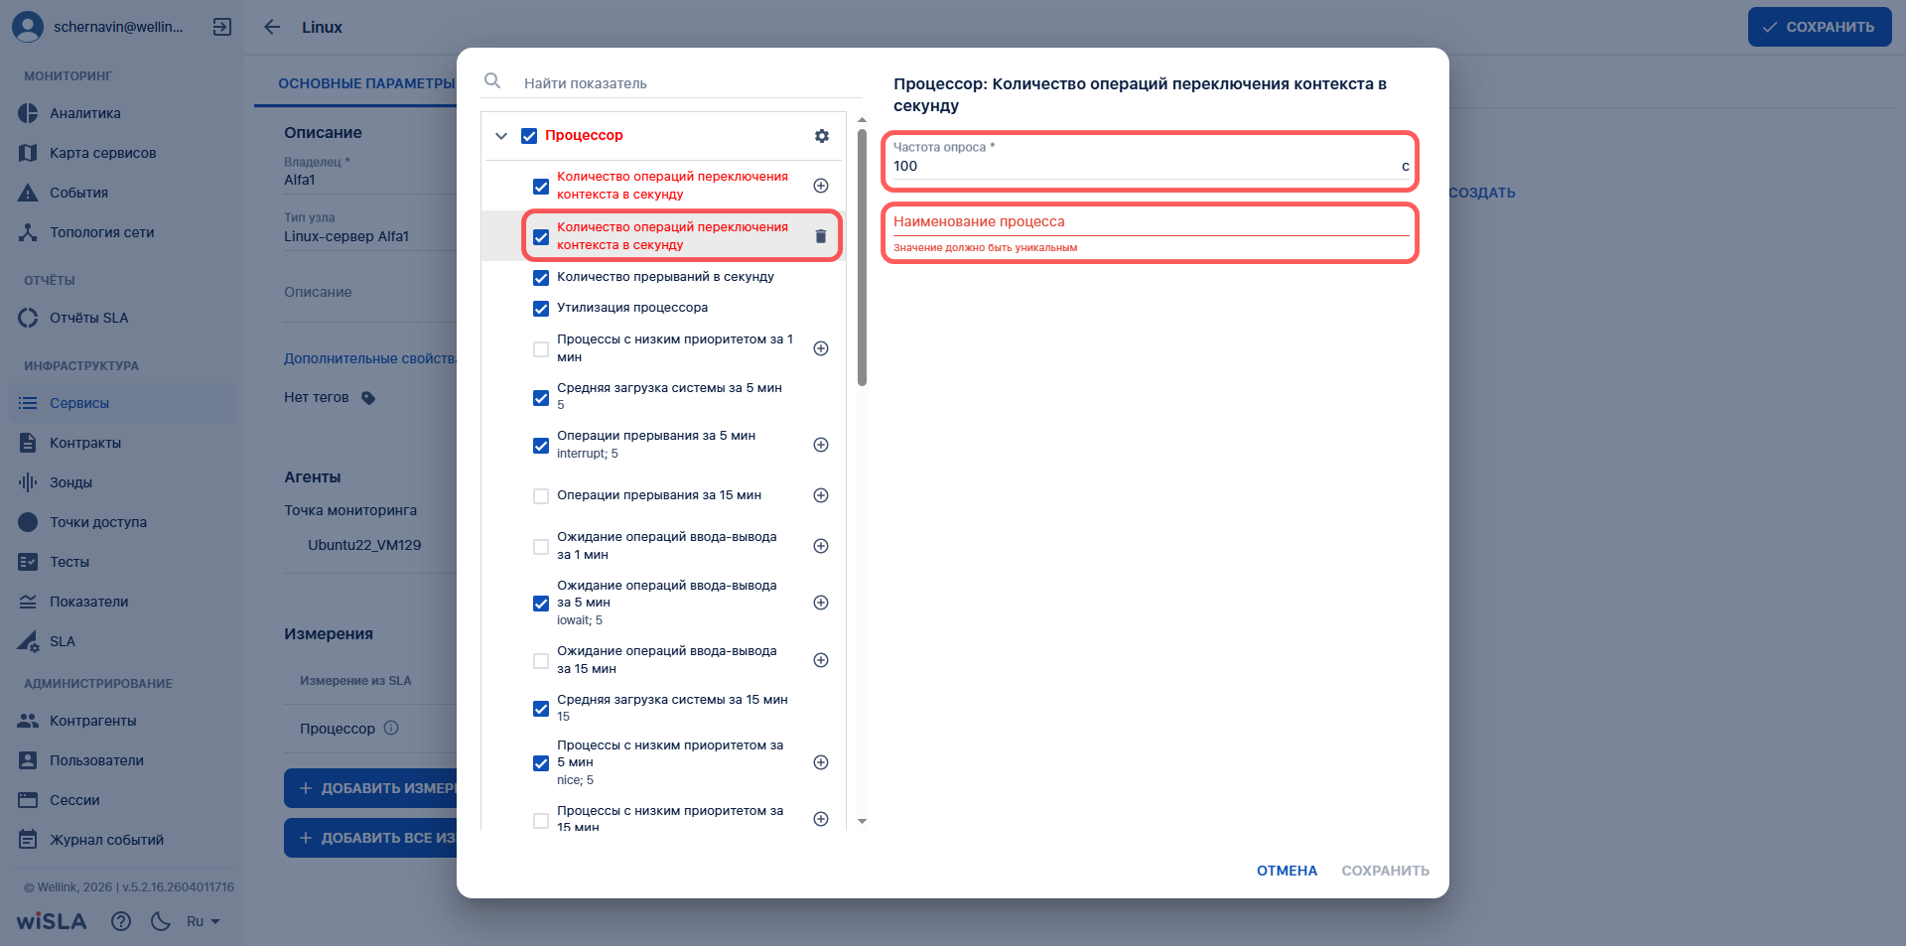This screenshot has height=946, width=1906.
Task: Toggle dark mode moon icon
Action: [161, 921]
